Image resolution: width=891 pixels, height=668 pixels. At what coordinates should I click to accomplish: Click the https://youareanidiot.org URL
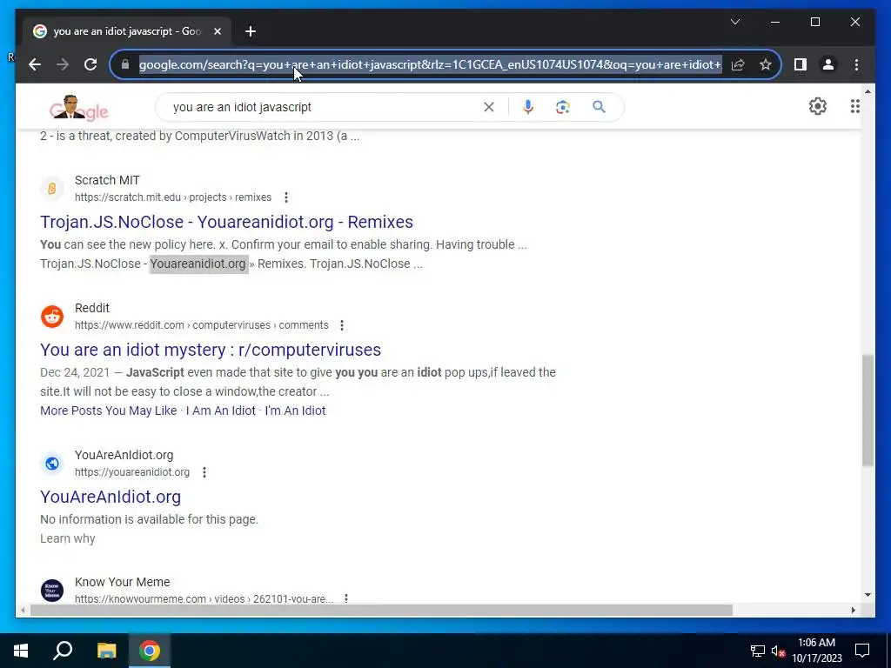(x=132, y=472)
